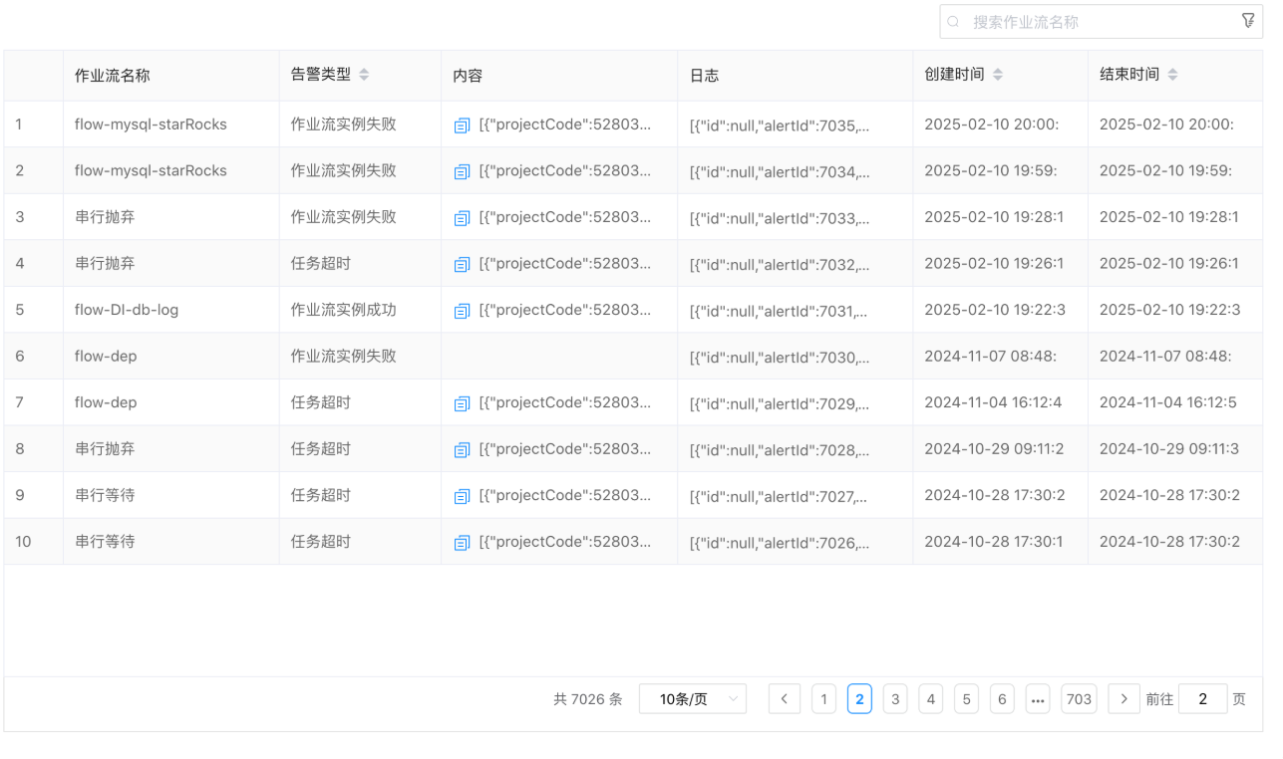Sort by 创建时间 column sort icon
Image resolution: width=1283 pixels, height=759 pixels.
coord(998,75)
